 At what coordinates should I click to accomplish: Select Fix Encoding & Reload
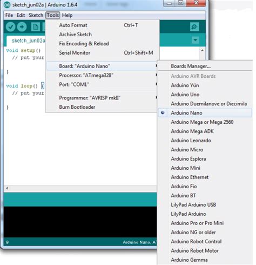click(x=102, y=43)
